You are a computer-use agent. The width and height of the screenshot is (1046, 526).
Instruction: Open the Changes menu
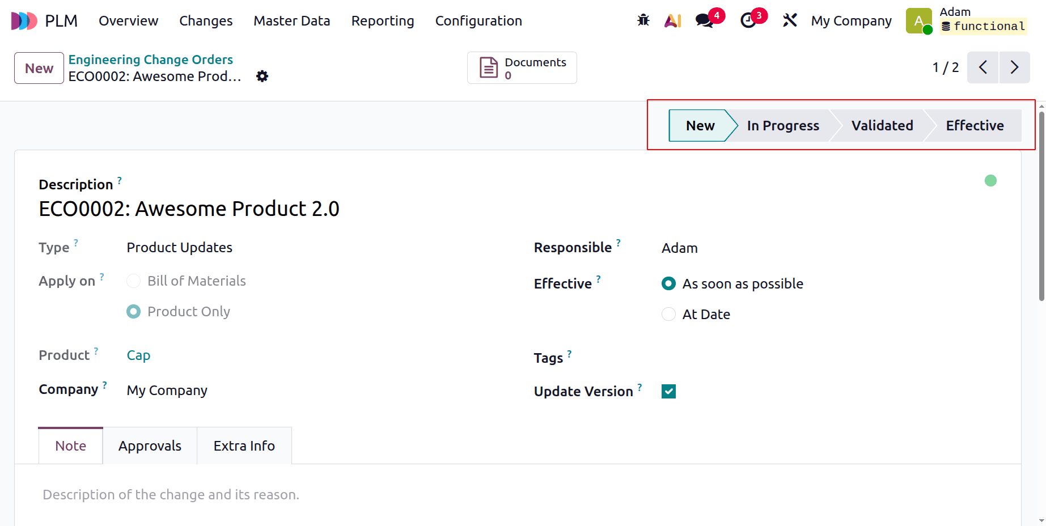coord(206,21)
